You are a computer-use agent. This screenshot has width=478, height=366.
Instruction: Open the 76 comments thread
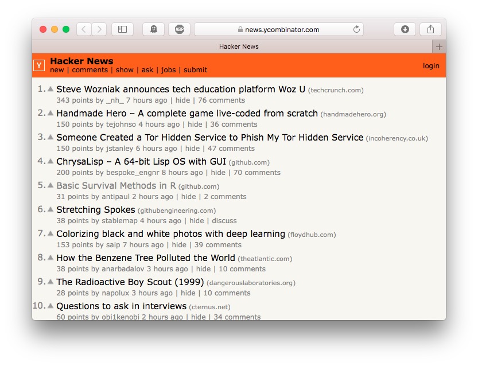pyautogui.click(x=221, y=100)
